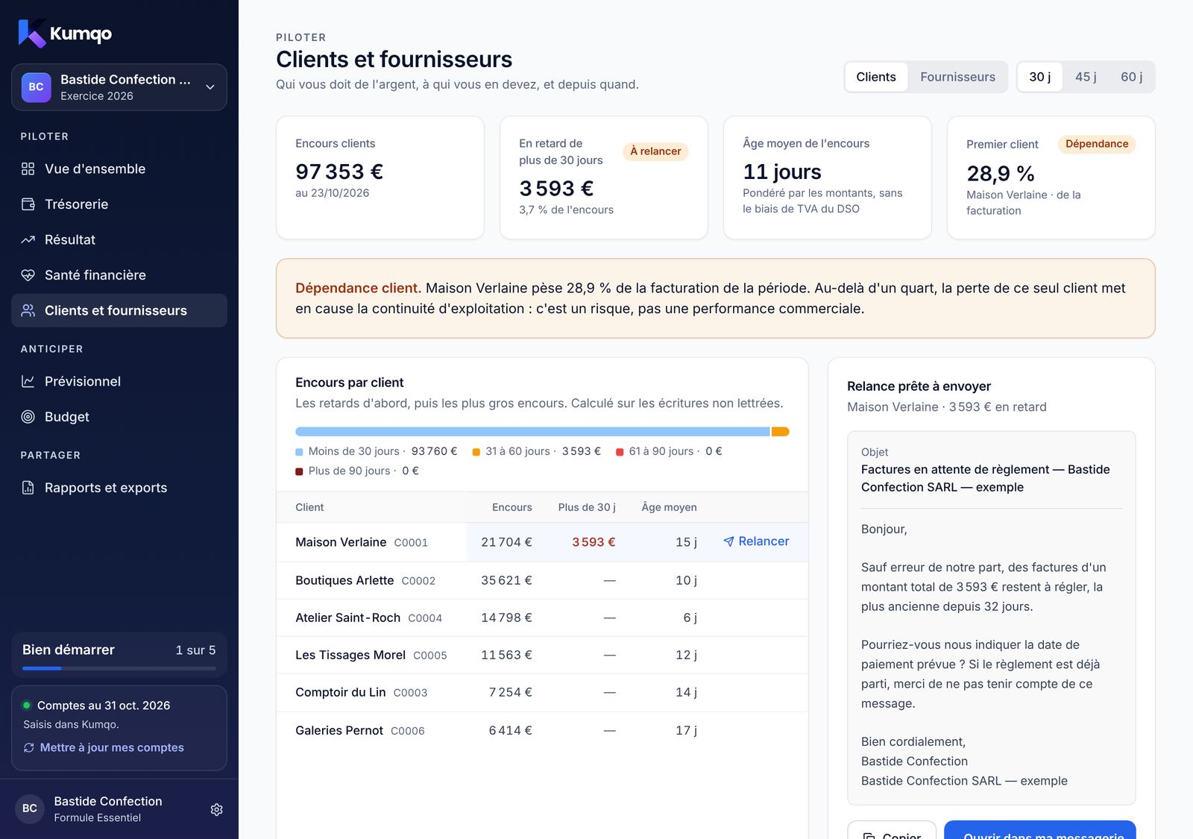Open Prévisionnel page

[119, 381]
